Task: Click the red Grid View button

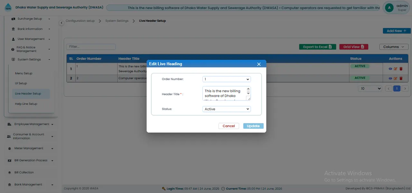Action: (x=354, y=47)
